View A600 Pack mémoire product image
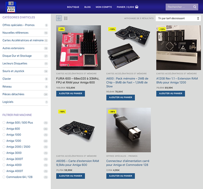The width and height of the screenshot is (203, 189). tap(129, 48)
